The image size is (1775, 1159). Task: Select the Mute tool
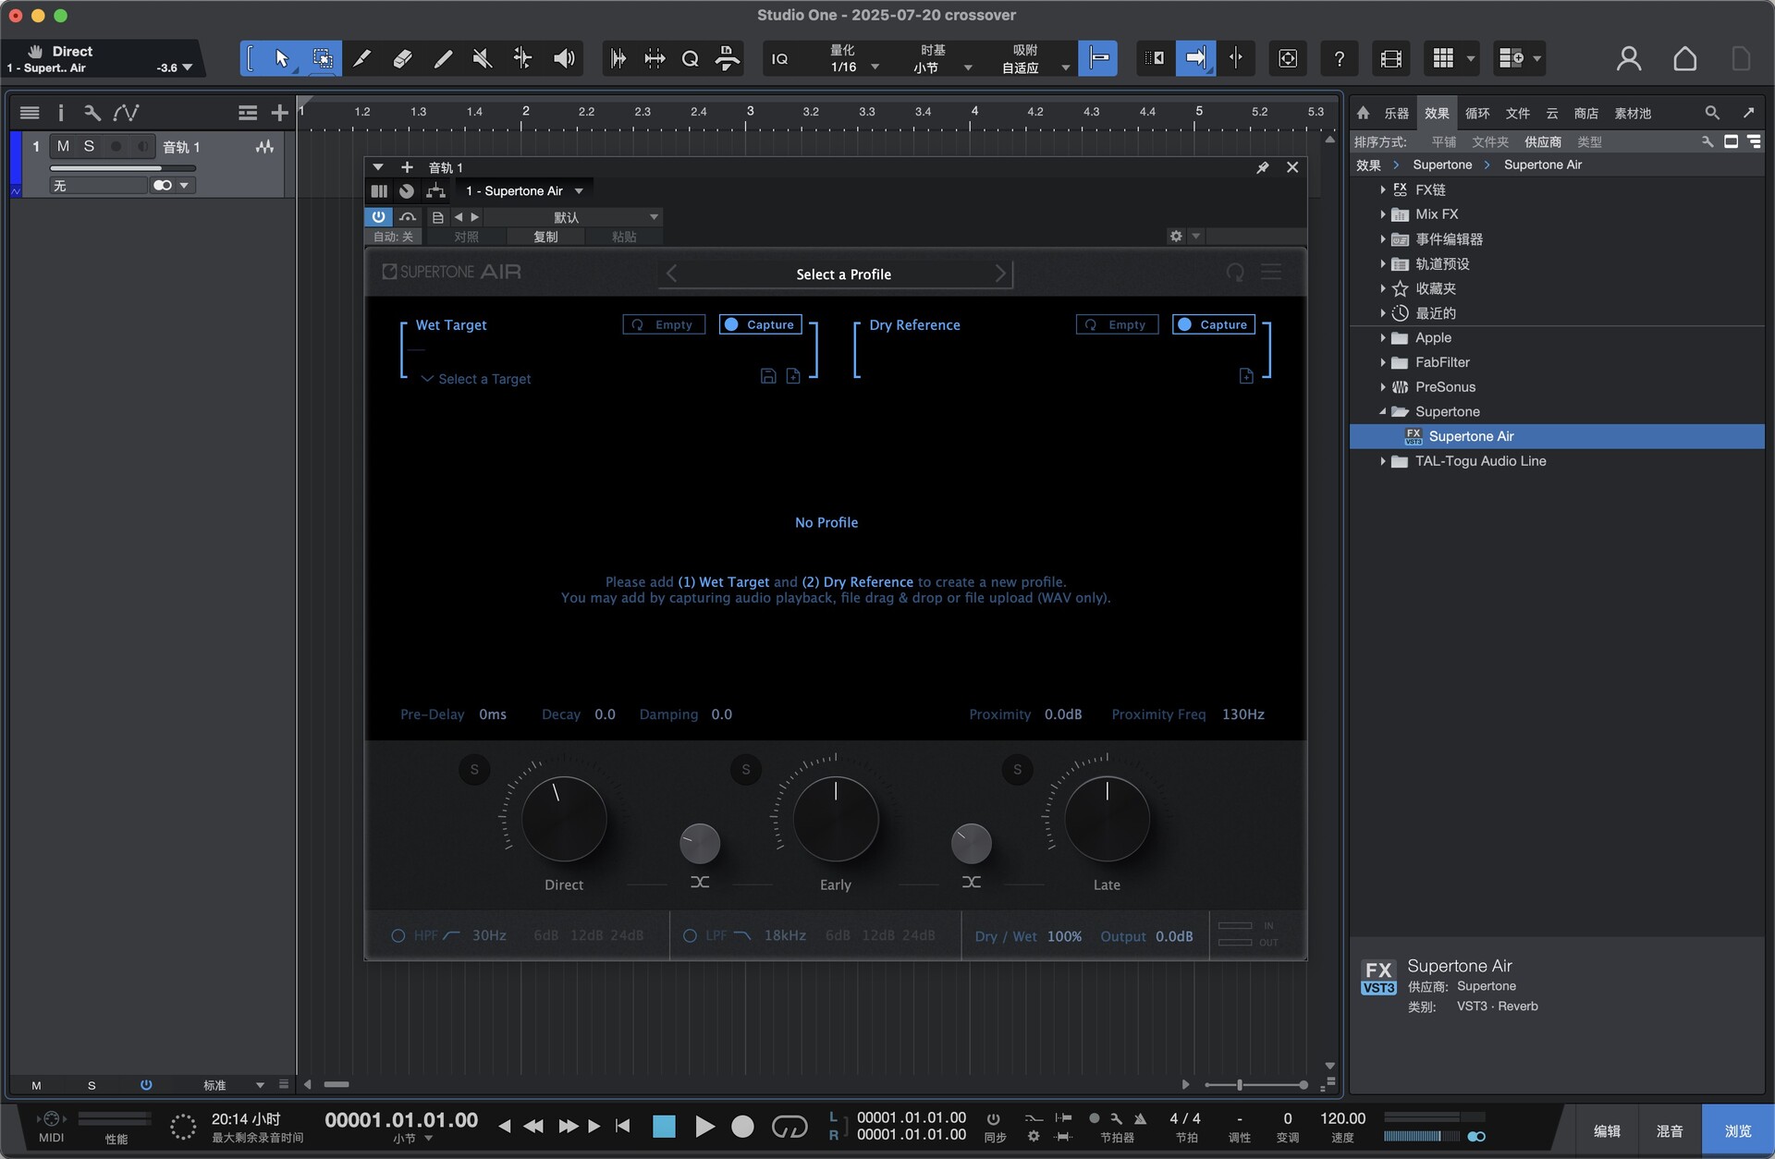click(x=482, y=58)
